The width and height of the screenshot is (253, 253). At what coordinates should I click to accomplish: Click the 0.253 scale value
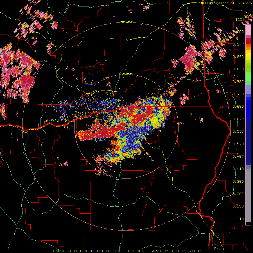pos(238,206)
